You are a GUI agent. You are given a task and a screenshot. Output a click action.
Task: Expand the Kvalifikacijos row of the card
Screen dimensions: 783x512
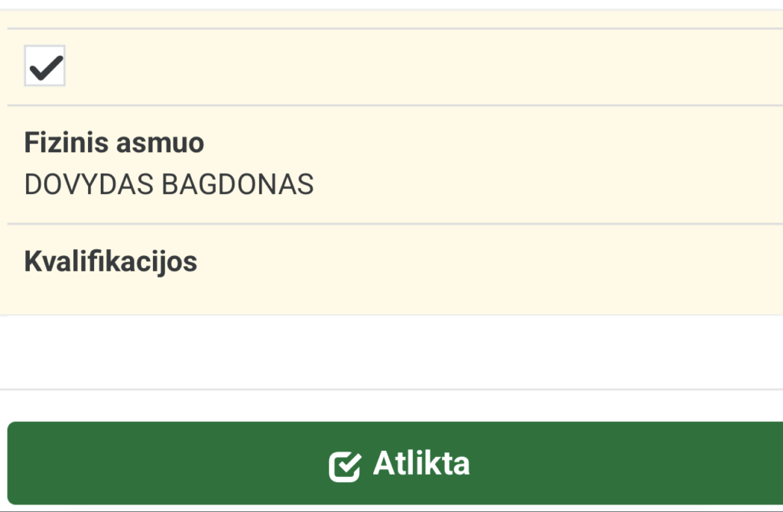click(x=391, y=267)
